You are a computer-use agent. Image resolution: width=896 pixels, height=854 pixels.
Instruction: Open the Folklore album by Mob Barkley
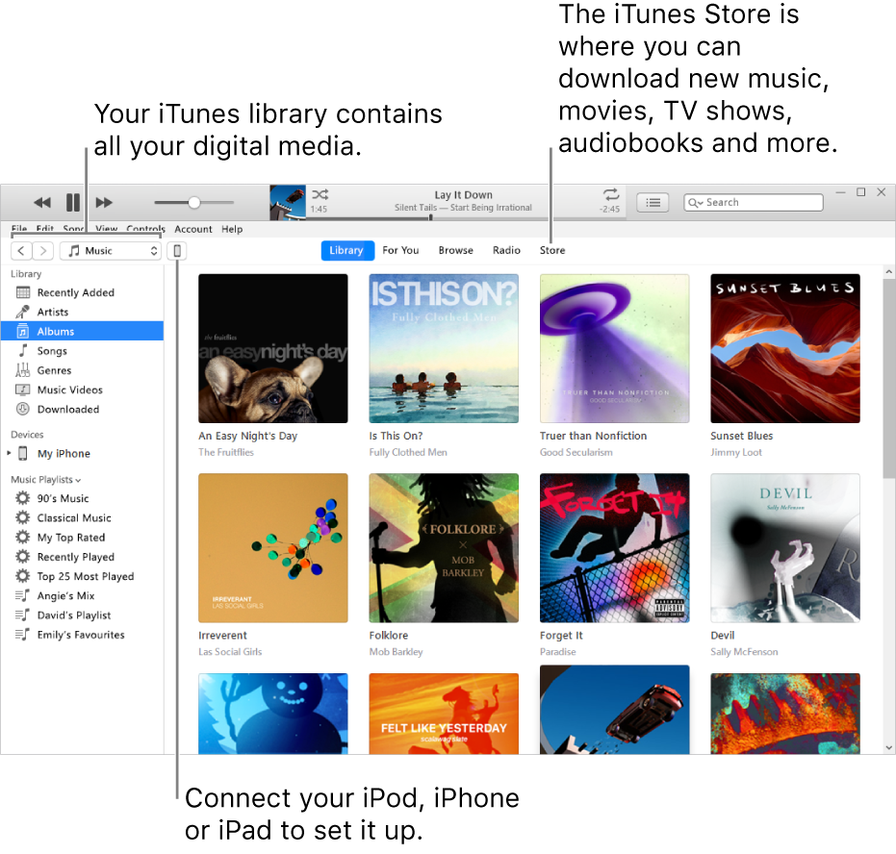444,548
